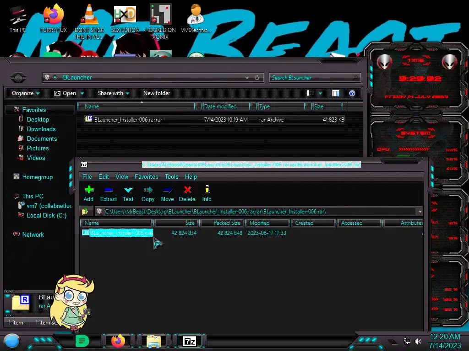This screenshot has width=469, height=351.
Task: Switch to 7-Zip on the taskbar
Action: pyautogui.click(x=190, y=341)
